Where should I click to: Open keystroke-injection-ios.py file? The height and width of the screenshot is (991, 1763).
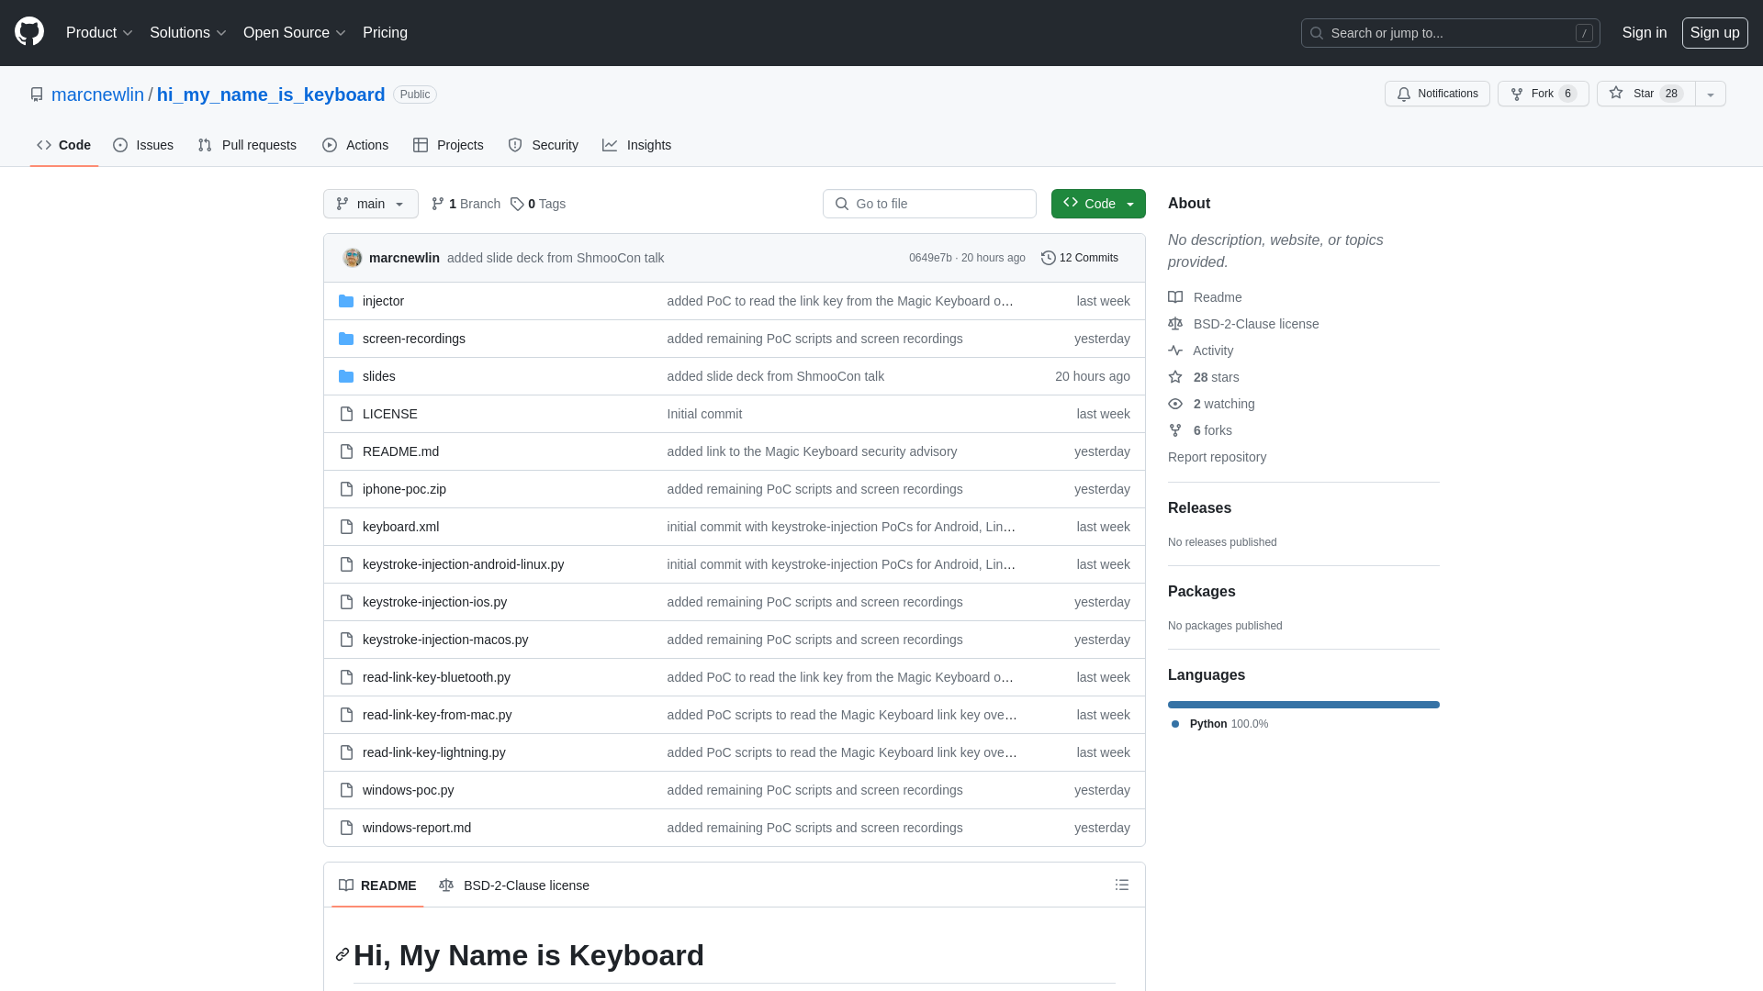pyautogui.click(x=434, y=602)
